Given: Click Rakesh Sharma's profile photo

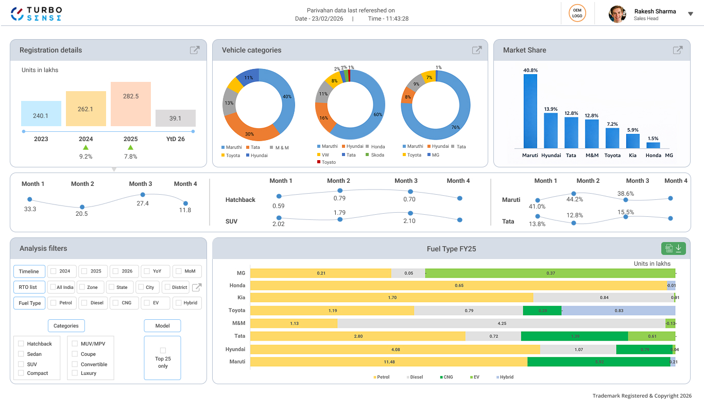Looking at the screenshot, I should (617, 14).
